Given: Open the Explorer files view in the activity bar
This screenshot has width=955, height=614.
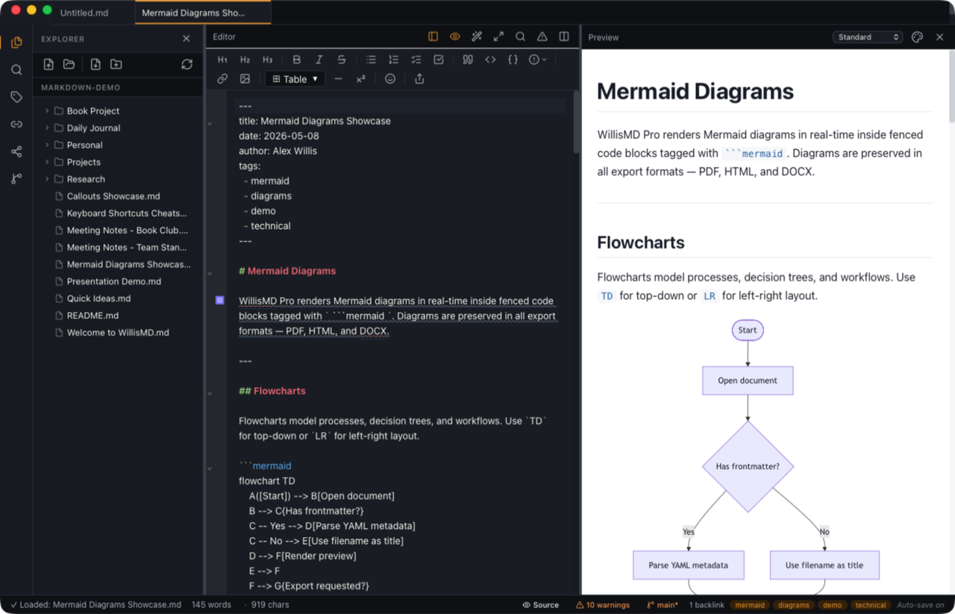Looking at the screenshot, I should tap(16, 43).
